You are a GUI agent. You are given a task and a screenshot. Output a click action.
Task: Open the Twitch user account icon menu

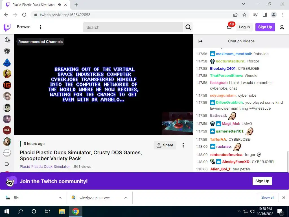(282, 27)
